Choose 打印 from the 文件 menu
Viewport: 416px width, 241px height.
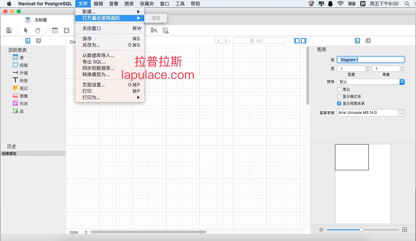[110, 91]
